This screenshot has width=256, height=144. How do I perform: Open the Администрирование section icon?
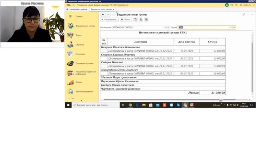[x=70, y=92]
